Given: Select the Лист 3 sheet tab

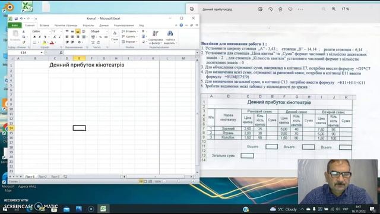Looking at the screenshot, I should (55, 177).
